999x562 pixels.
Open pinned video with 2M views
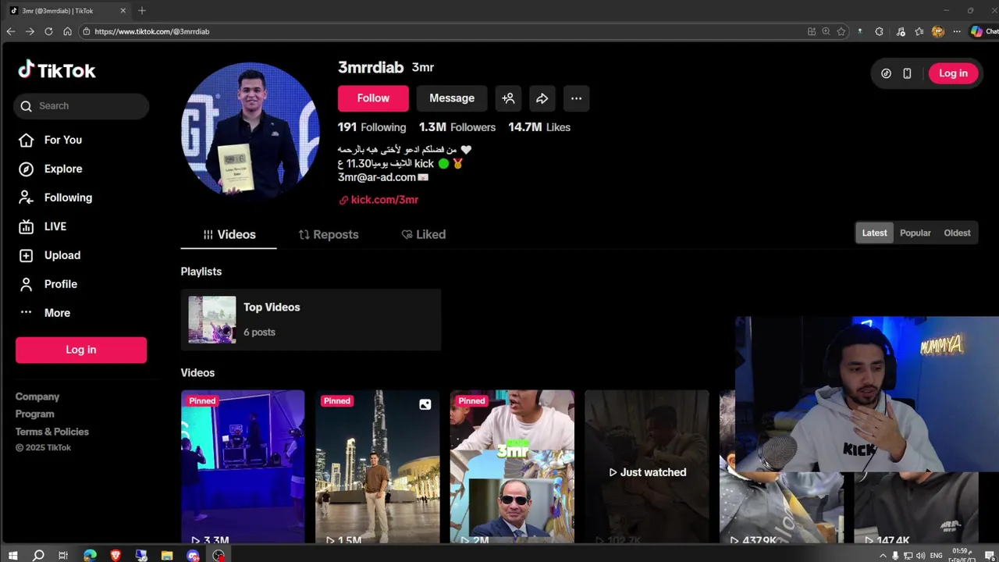[x=512, y=467]
